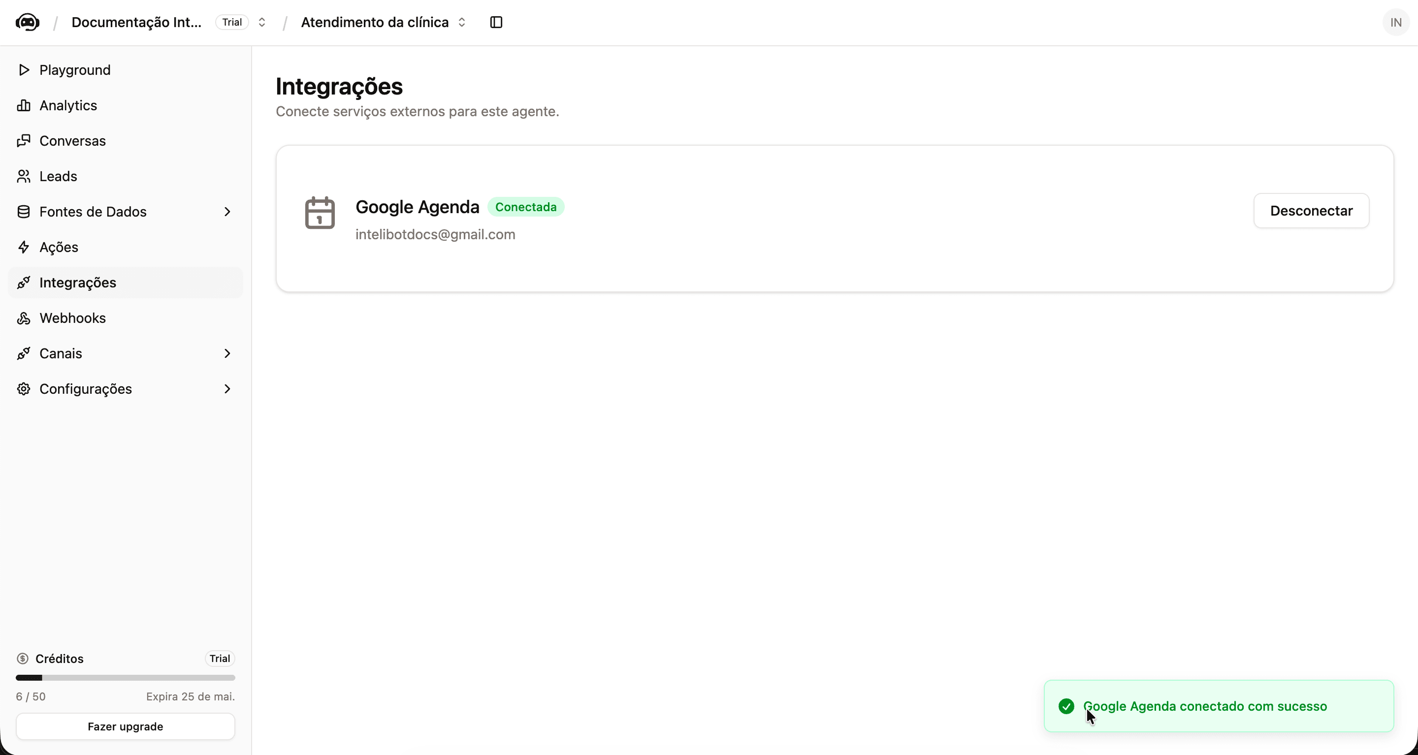
Task: Open the workspace switcher arrows beside Trial
Action: (x=262, y=23)
